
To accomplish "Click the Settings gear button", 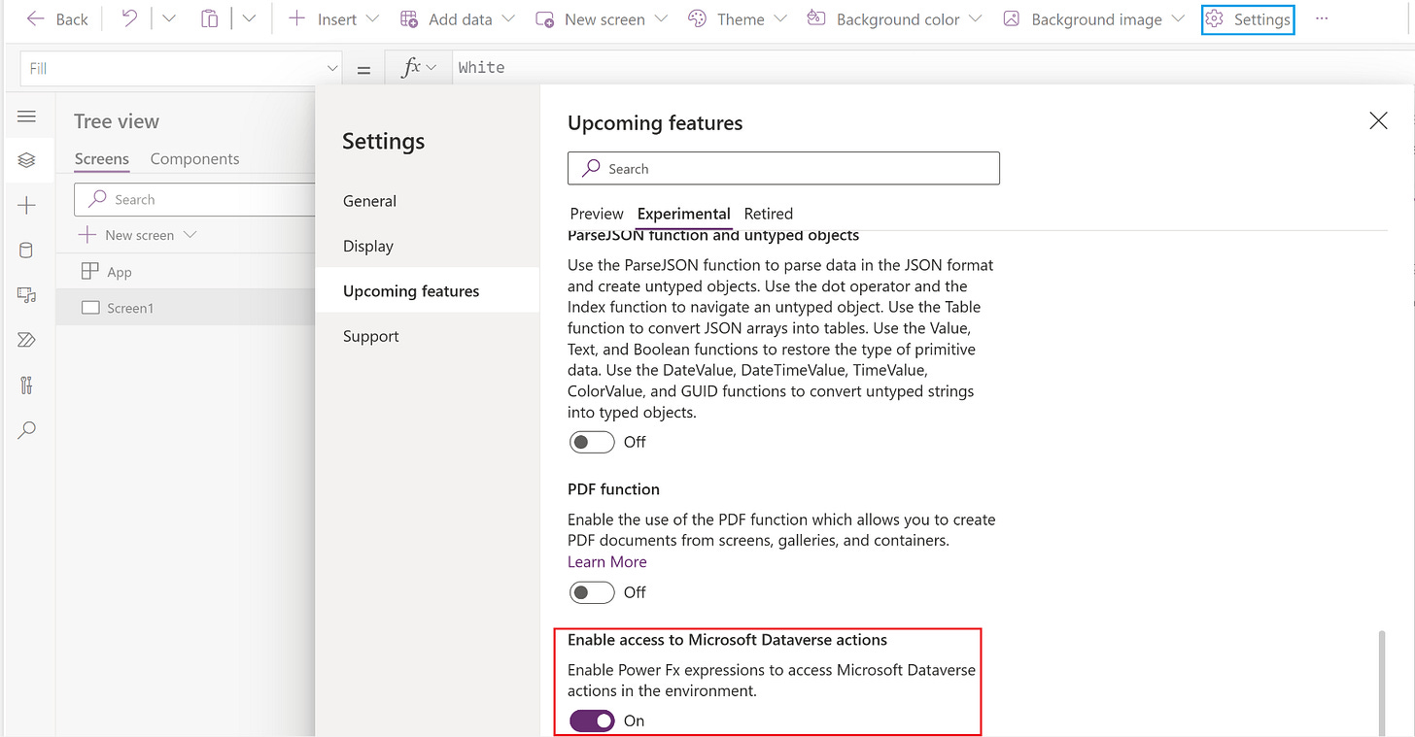I will pos(1248,19).
